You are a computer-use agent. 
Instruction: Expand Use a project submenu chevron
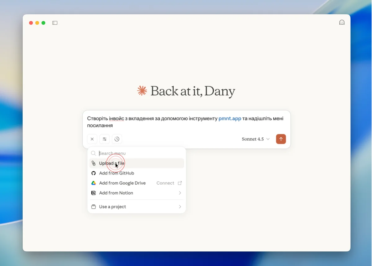pos(180,207)
